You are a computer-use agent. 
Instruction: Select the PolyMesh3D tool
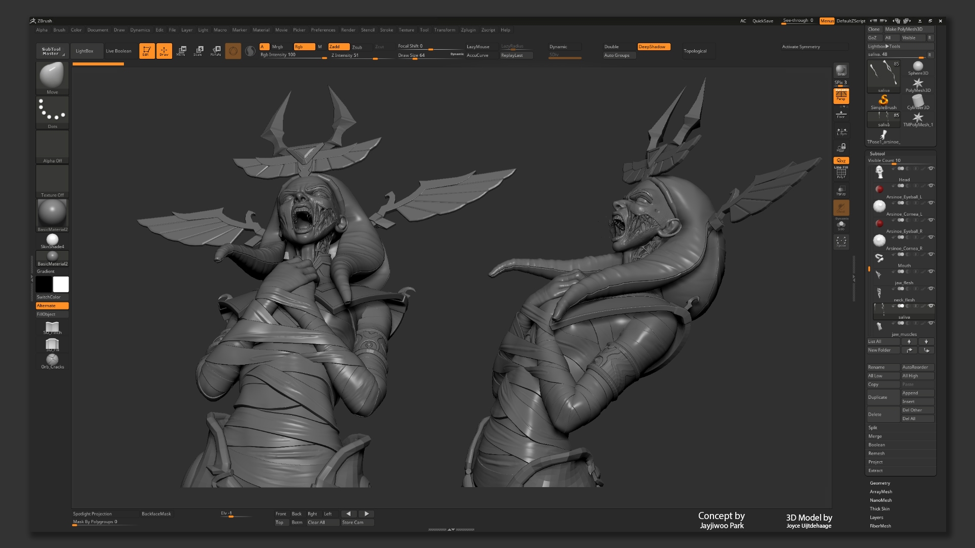tap(918, 85)
